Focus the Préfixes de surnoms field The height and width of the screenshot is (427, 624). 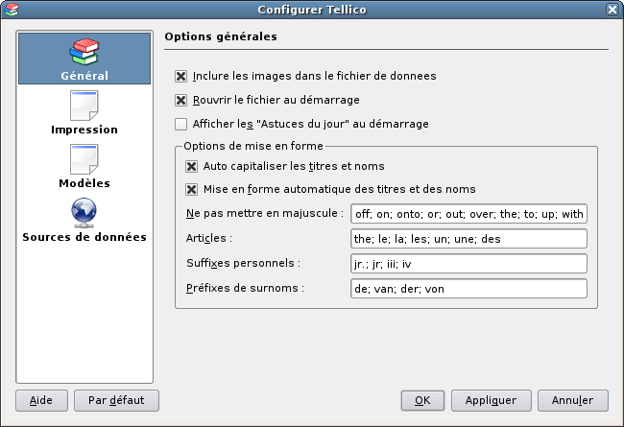point(468,289)
